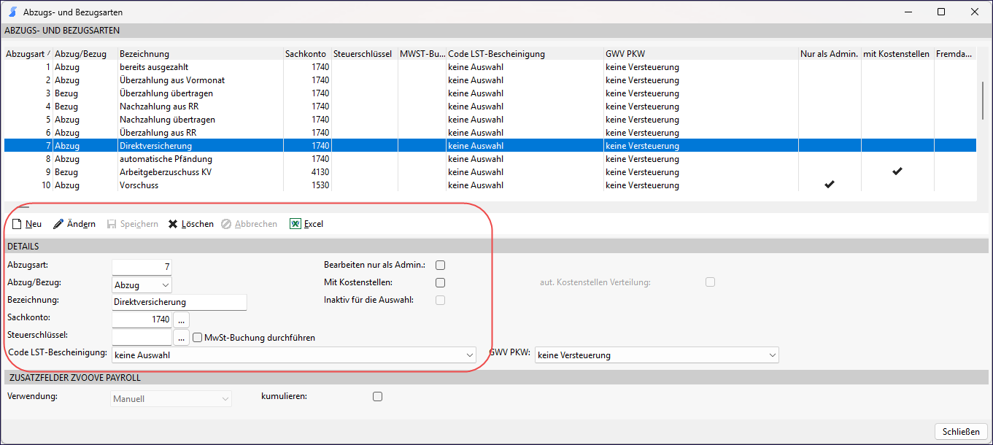993x445 pixels.
Task: Click the MWST-Bu... column header
Action: 422,54
